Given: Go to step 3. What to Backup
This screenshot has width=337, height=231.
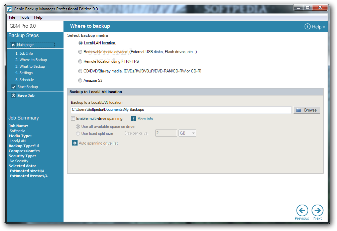Looking at the screenshot, I should coord(30,66).
